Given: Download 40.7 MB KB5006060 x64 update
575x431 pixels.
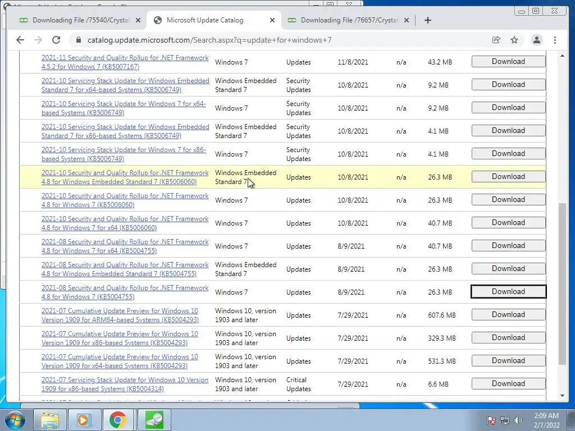Looking at the screenshot, I should 508,223.
